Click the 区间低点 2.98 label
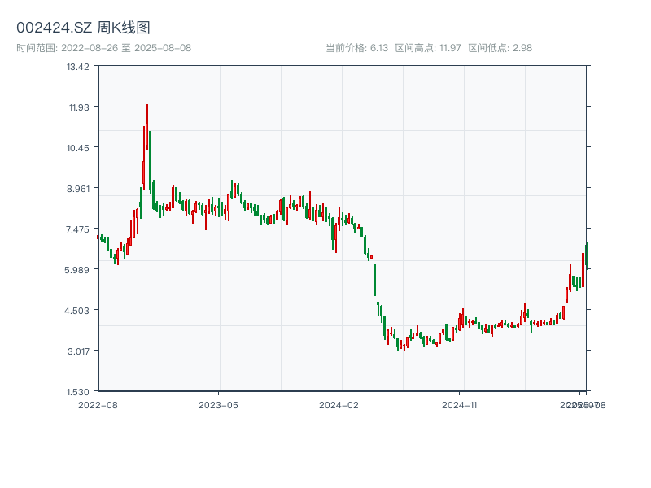Screen dimensions: 651x488 click(500, 48)
